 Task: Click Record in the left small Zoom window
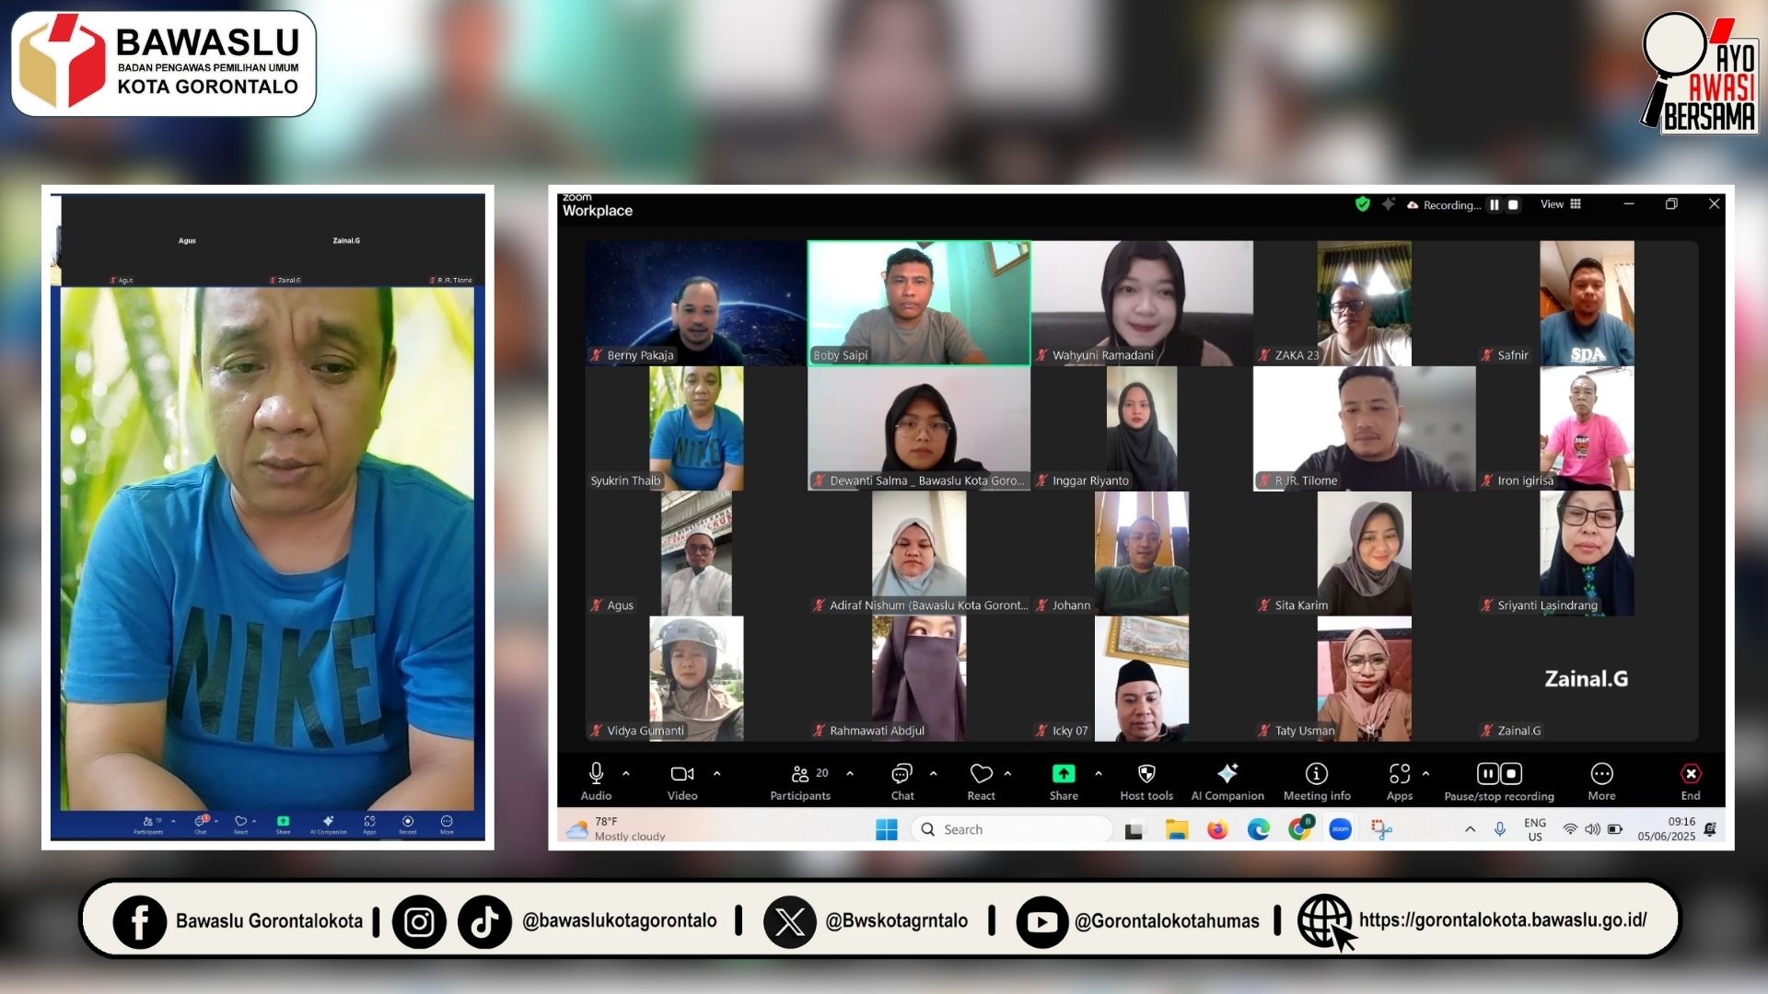pos(408,825)
